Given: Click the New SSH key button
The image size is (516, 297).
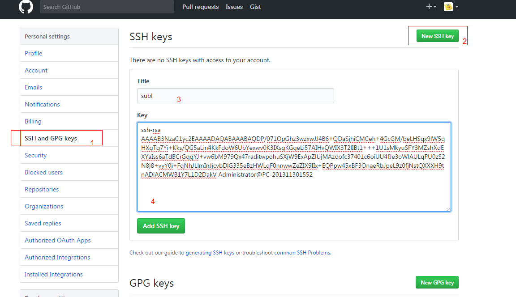Looking at the screenshot, I should click(437, 36).
